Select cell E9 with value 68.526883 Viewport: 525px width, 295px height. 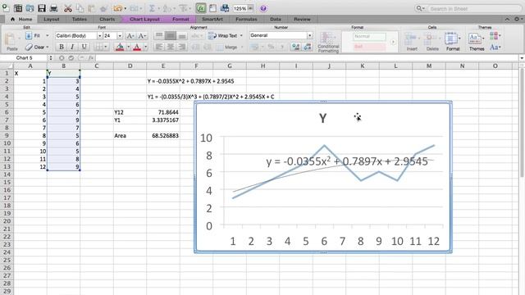pos(163,135)
